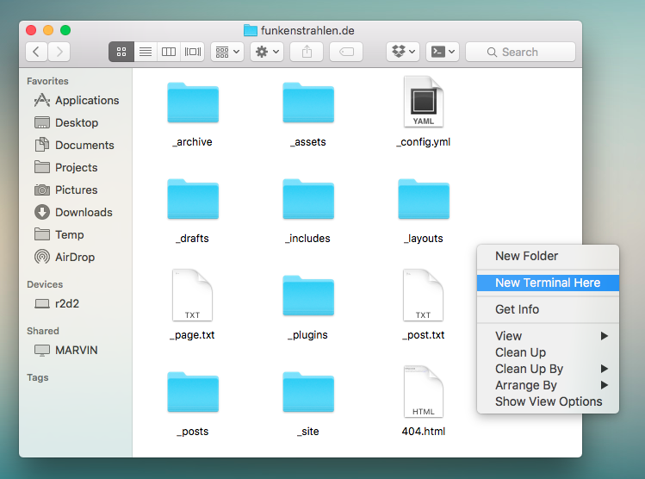Select the _plugins folder icon
The image size is (645, 479).
pyautogui.click(x=308, y=295)
